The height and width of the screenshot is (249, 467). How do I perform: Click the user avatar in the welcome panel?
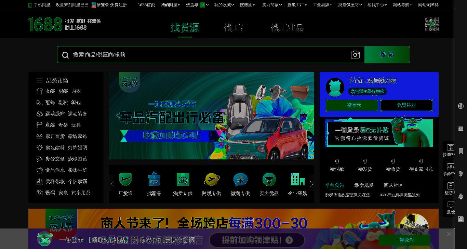tap(335, 87)
